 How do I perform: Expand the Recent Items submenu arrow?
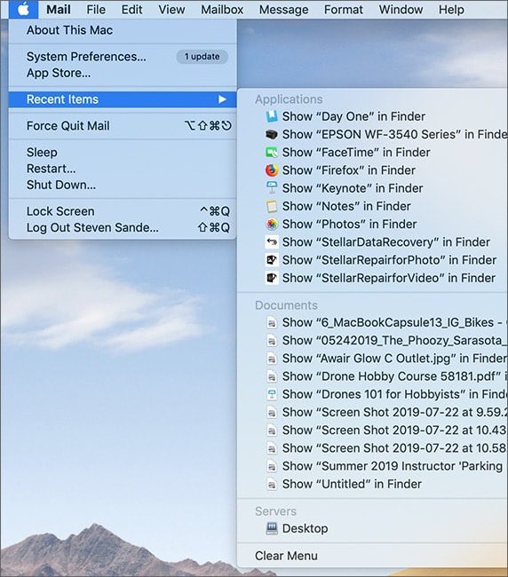tap(222, 99)
